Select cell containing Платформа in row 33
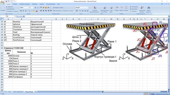This screenshot has height=95, width=170. [x=22, y=77]
